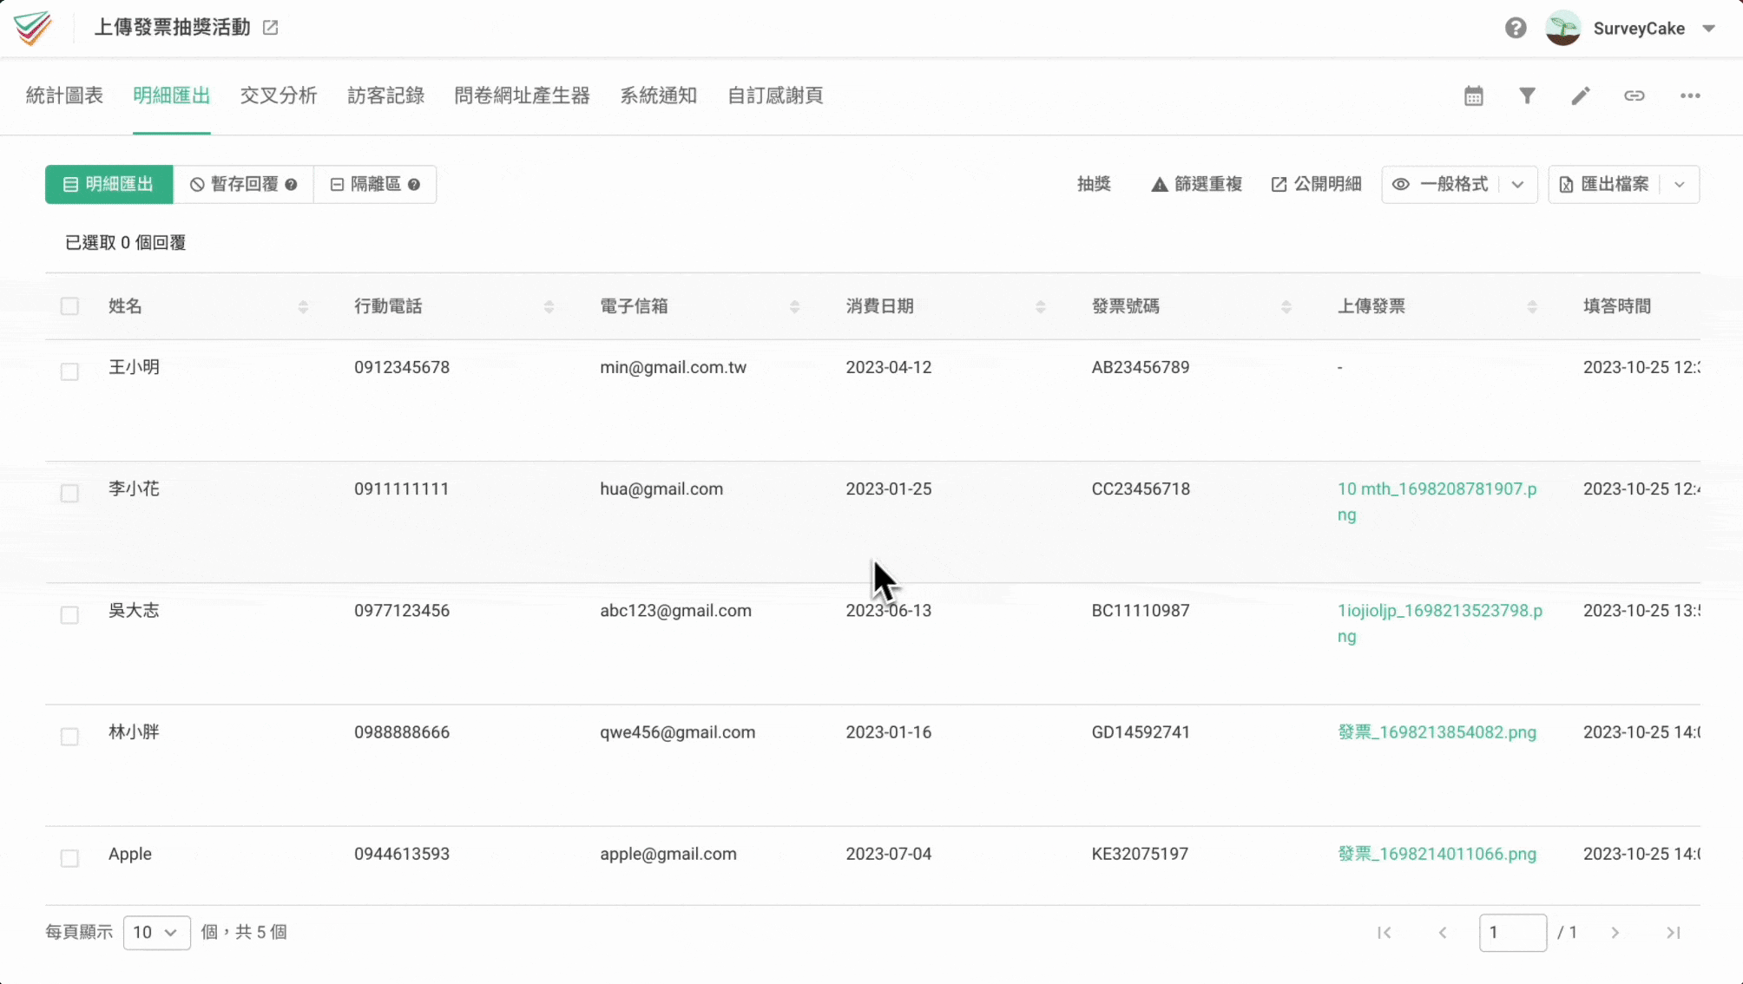The height and width of the screenshot is (984, 1743).
Task: Toggle the select-all header checkbox
Action: click(69, 306)
